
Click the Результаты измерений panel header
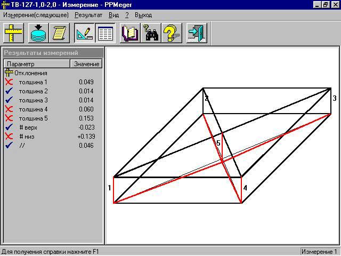pos(53,53)
